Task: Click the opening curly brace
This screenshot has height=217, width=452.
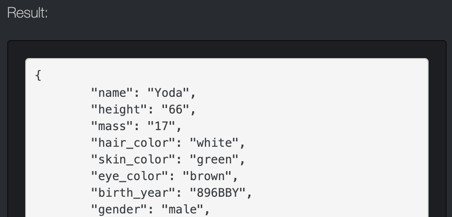Action: tap(38, 75)
